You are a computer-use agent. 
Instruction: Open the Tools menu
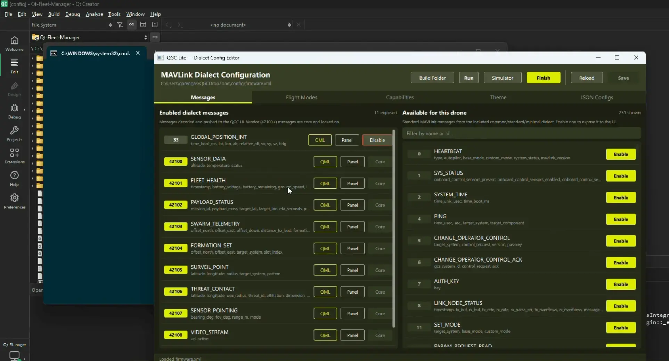[x=114, y=14]
